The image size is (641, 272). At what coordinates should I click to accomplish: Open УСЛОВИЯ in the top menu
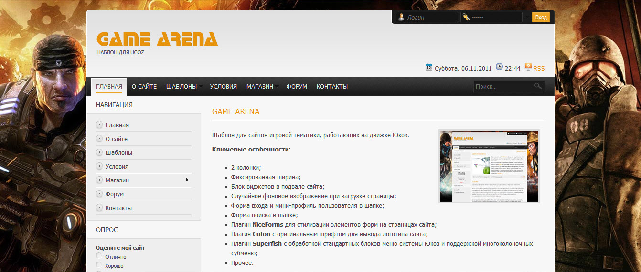click(224, 86)
